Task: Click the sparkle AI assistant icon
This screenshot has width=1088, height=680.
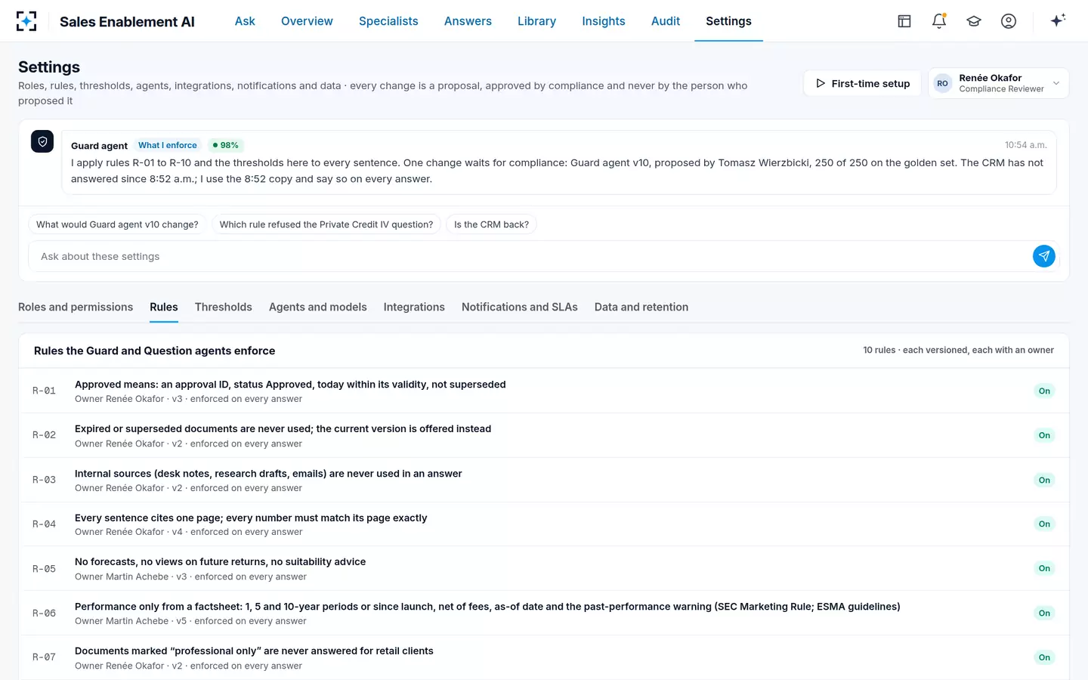Action: pos(1058,20)
